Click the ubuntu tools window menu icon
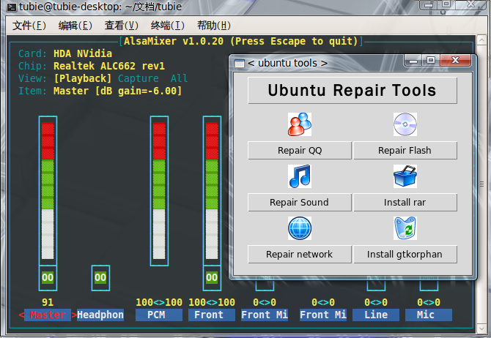The image size is (491, 338). click(x=240, y=63)
